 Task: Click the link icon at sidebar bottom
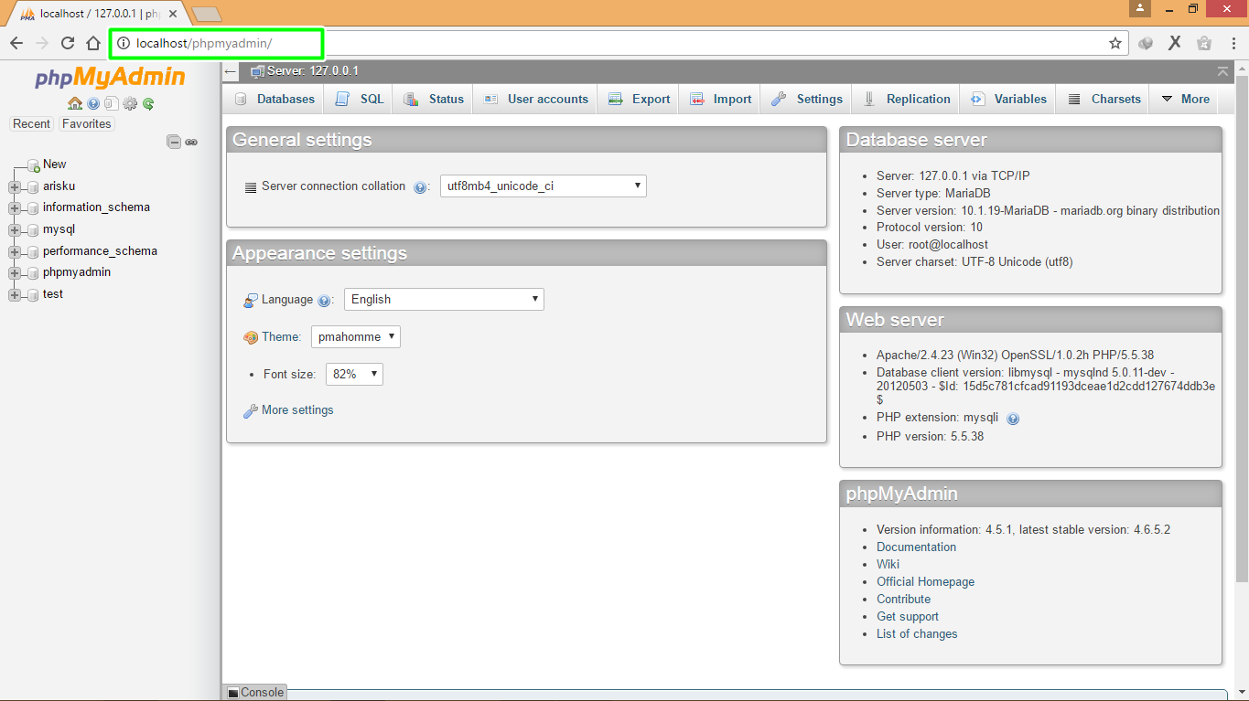[191, 142]
